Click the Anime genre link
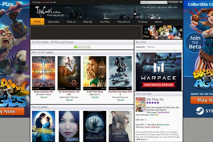Screen dimensions: 213x142 [x=147, y=127]
